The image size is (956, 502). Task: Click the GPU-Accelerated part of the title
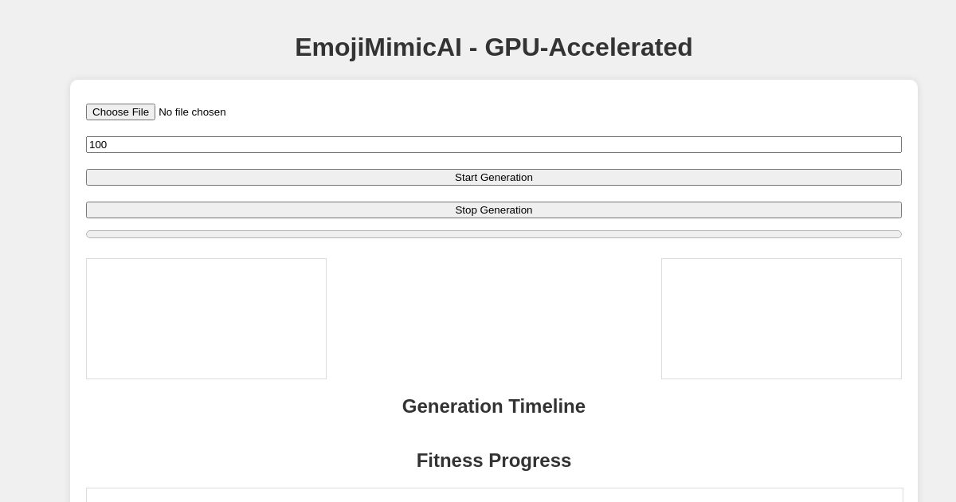click(x=589, y=47)
